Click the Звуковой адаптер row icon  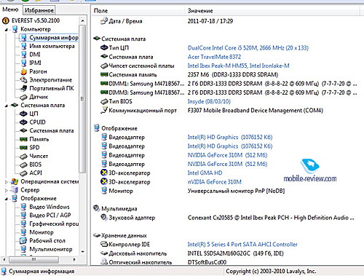point(104,217)
